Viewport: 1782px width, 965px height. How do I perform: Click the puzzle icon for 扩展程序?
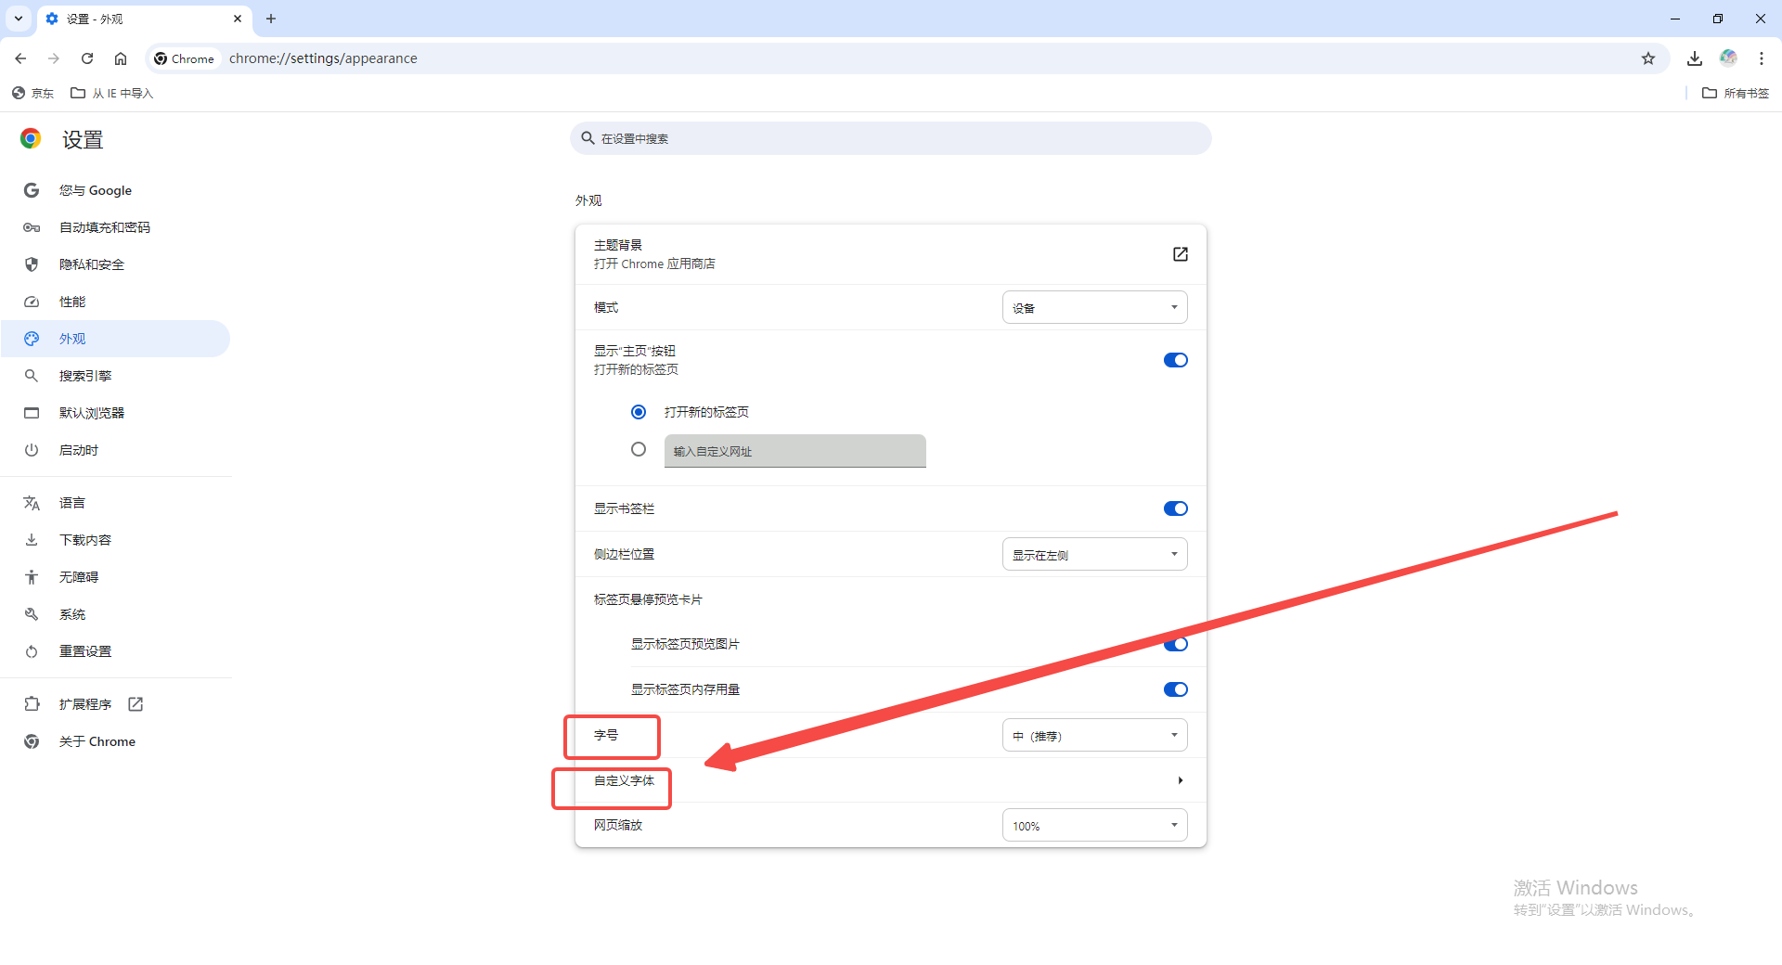click(32, 704)
